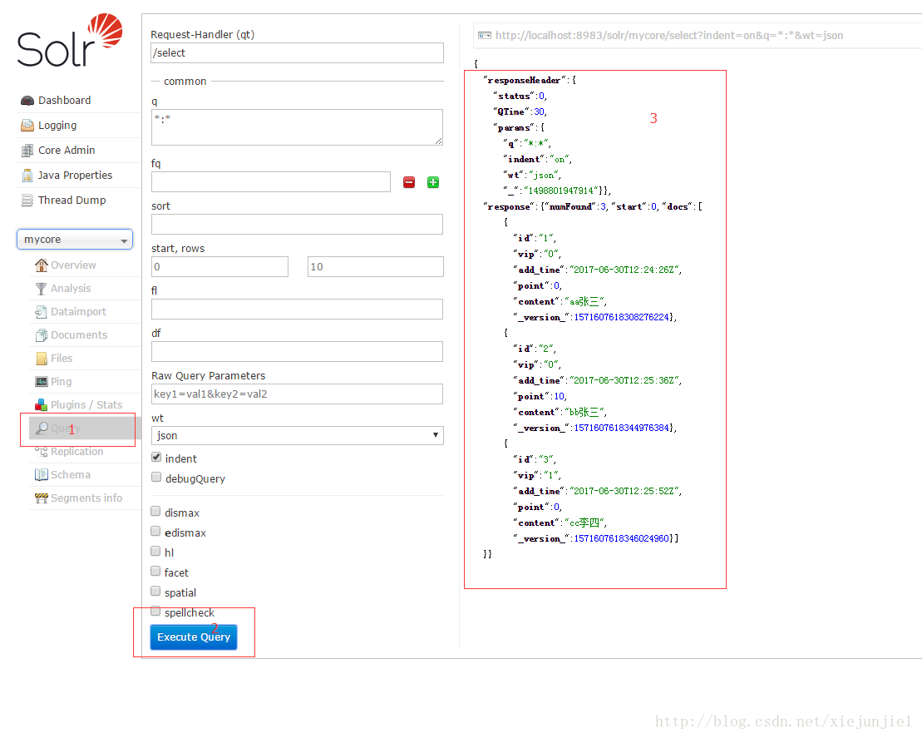922x738 pixels.
Task: Click the df default field input
Action: pyautogui.click(x=298, y=351)
